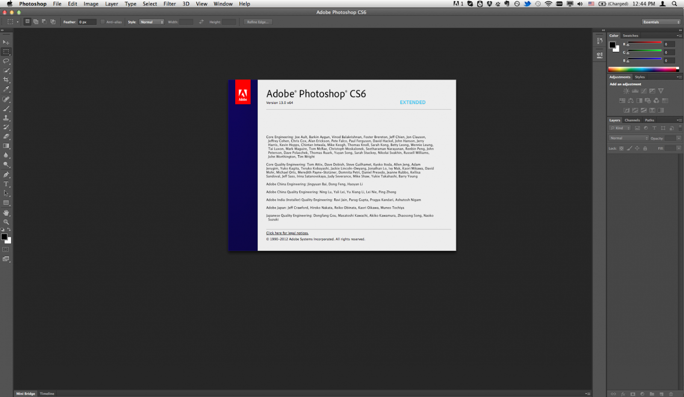Choose Add to selection mode
The image size is (684, 397).
(36, 21)
